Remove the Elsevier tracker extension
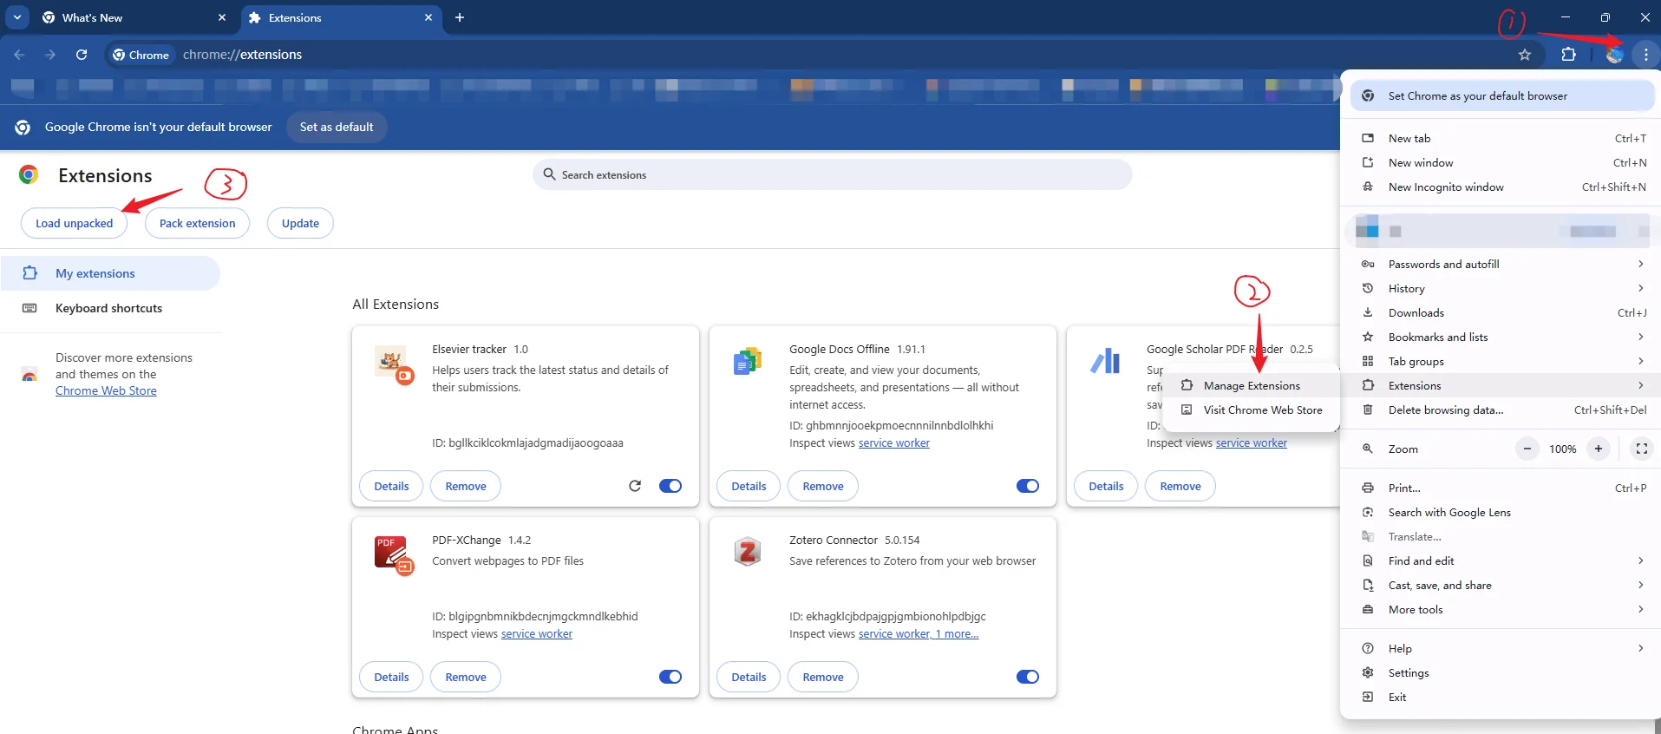 point(466,486)
